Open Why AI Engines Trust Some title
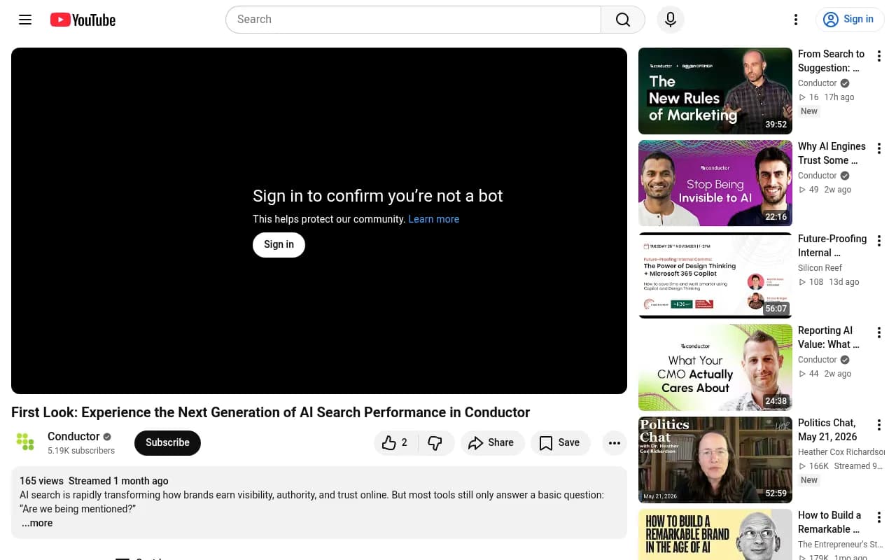Viewport: 896px width, 560px height. coord(832,153)
